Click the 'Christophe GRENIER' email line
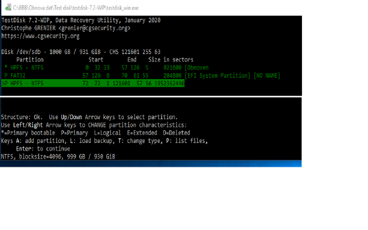Viewport: 368px width, 230px height. coord(66,28)
